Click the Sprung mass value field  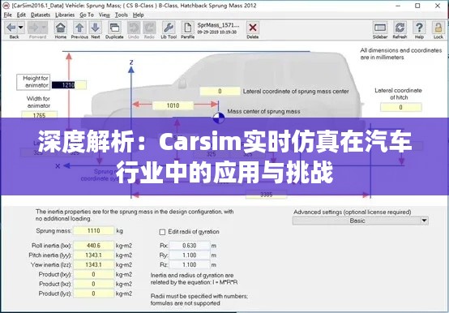click(94, 231)
